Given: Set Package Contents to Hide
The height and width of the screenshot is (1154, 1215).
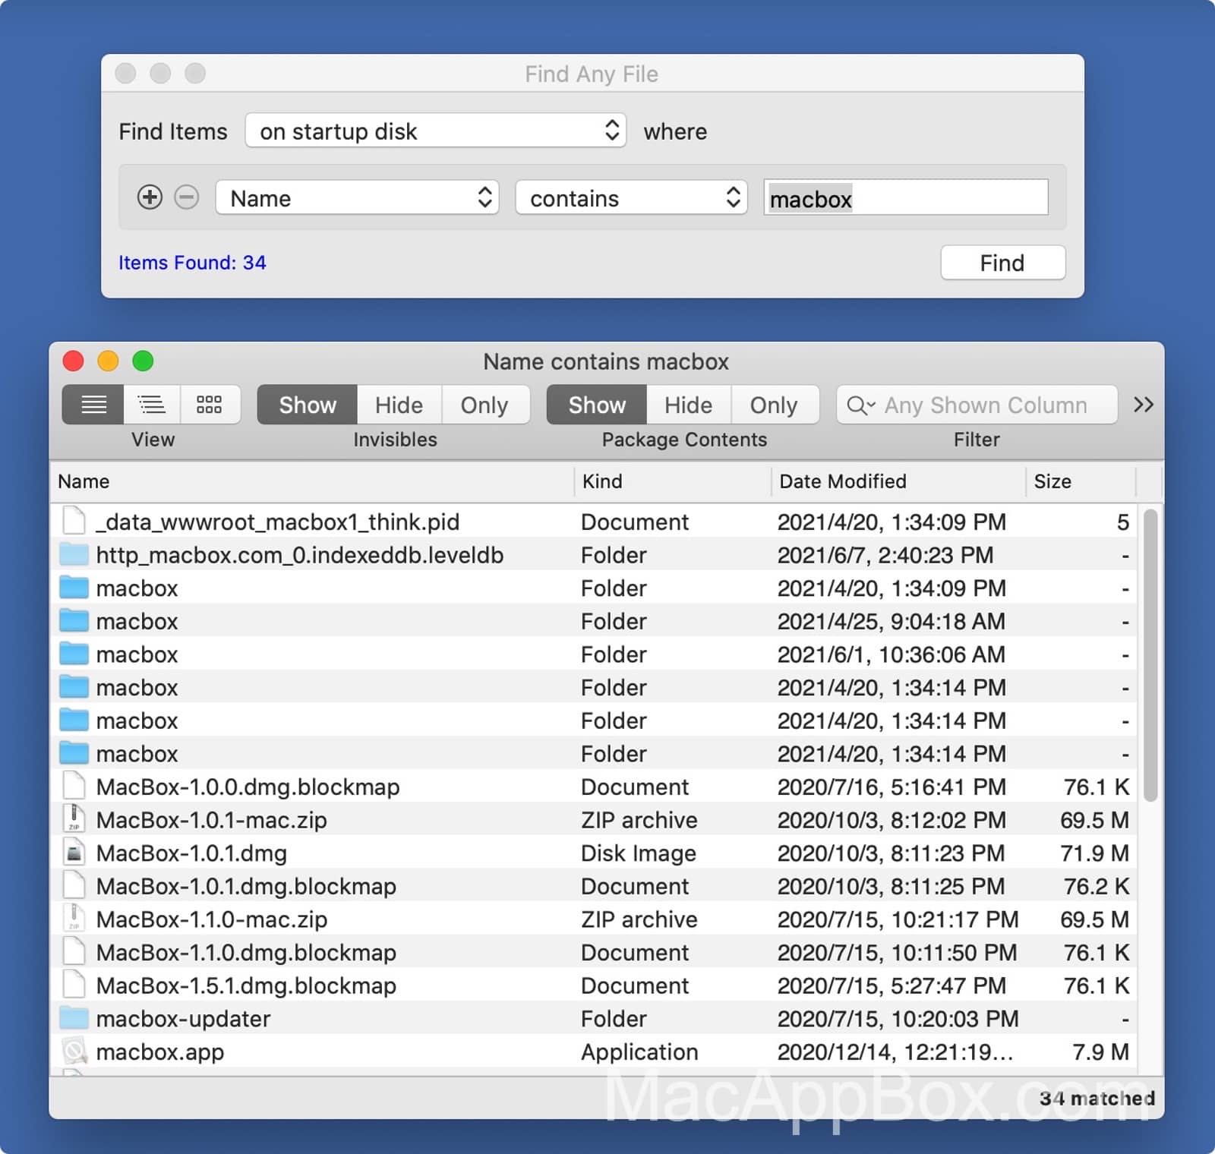Looking at the screenshot, I should [x=689, y=405].
